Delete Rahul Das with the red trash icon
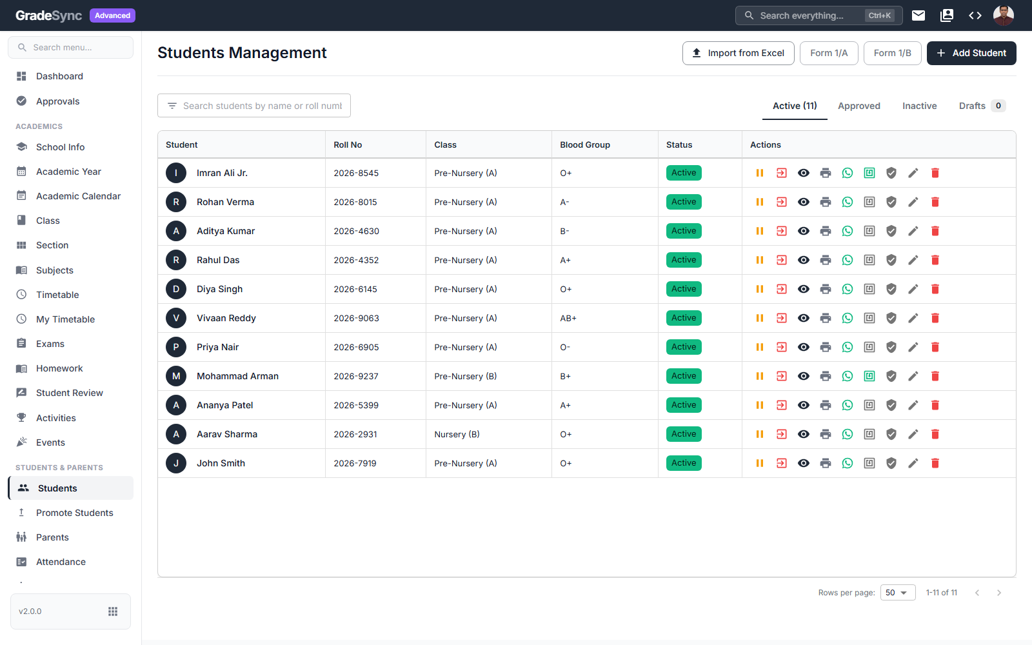 pyautogui.click(x=935, y=260)
